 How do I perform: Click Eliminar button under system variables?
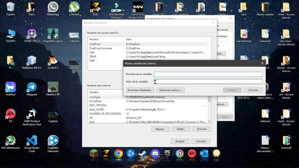click(x=202, y=129)
